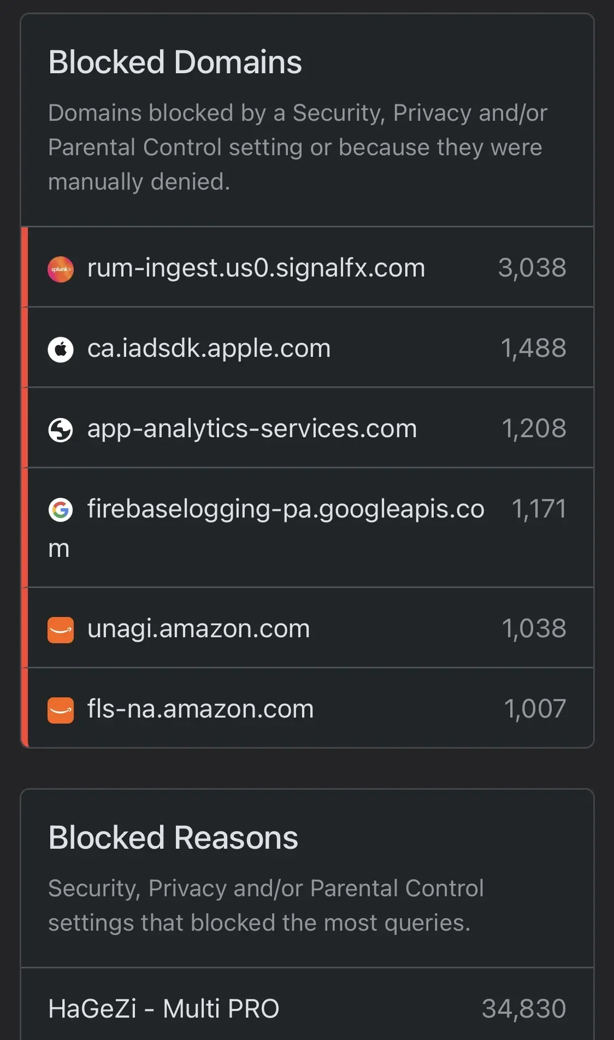Open the unagi.amazon.com blocked domain

tap(199, 628)
